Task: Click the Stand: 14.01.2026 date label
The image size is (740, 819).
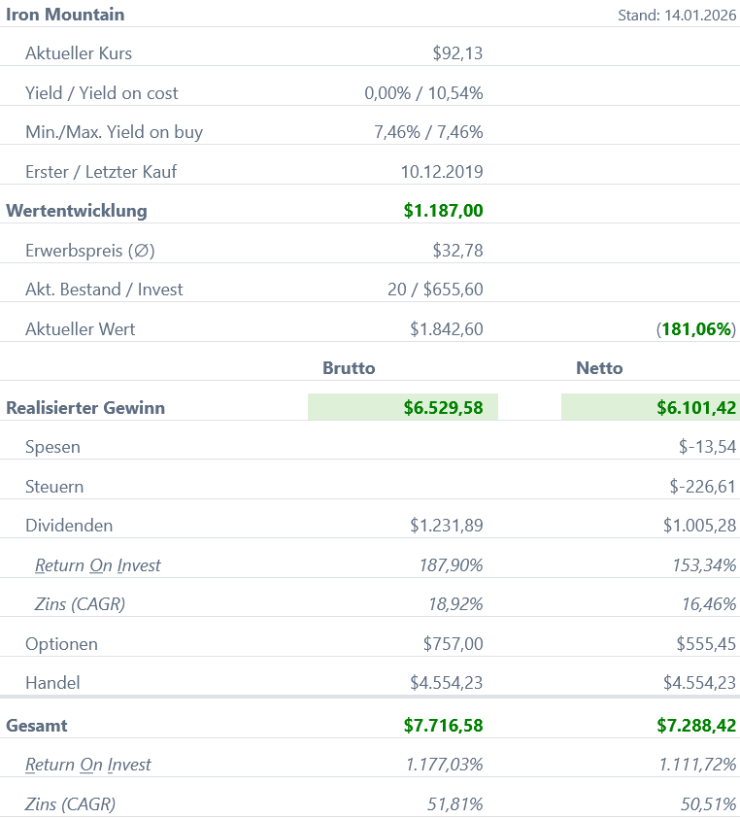Action: click(x=676, y=16)
